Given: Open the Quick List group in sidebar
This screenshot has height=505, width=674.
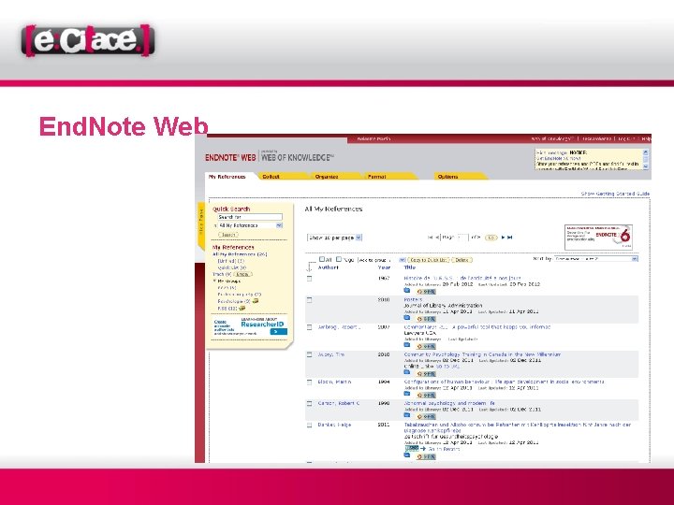Looking at the screenshot, I should (x=232, y=267).
